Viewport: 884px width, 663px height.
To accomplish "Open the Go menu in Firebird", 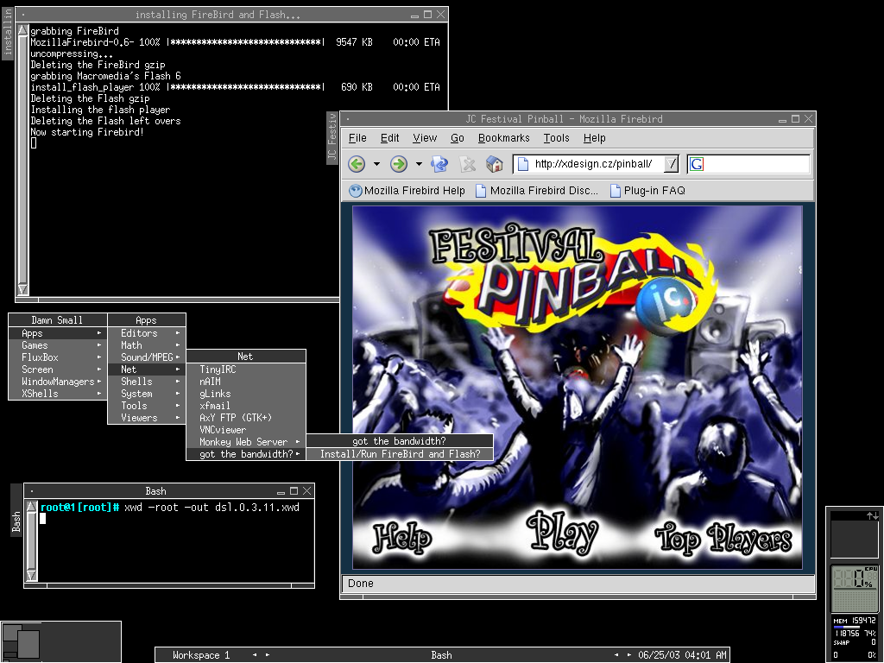I will (458, 138).
